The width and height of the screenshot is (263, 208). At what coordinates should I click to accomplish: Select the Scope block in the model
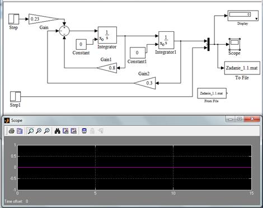234,44
